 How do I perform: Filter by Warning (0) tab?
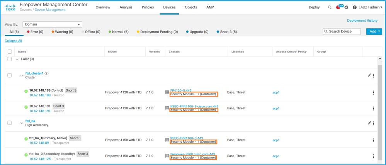point(62,32)
